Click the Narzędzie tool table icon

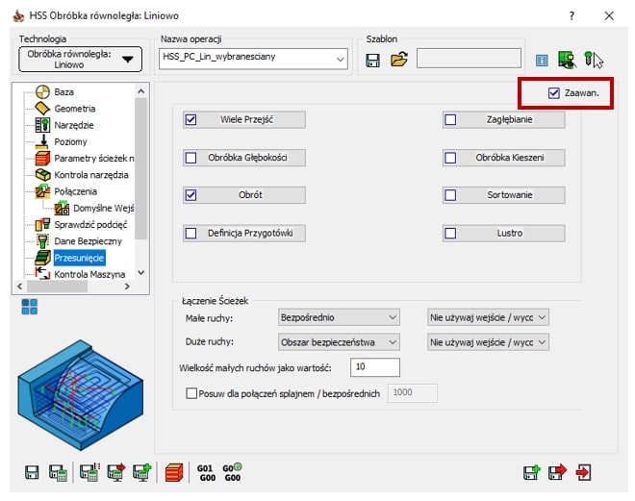[42, 125]
